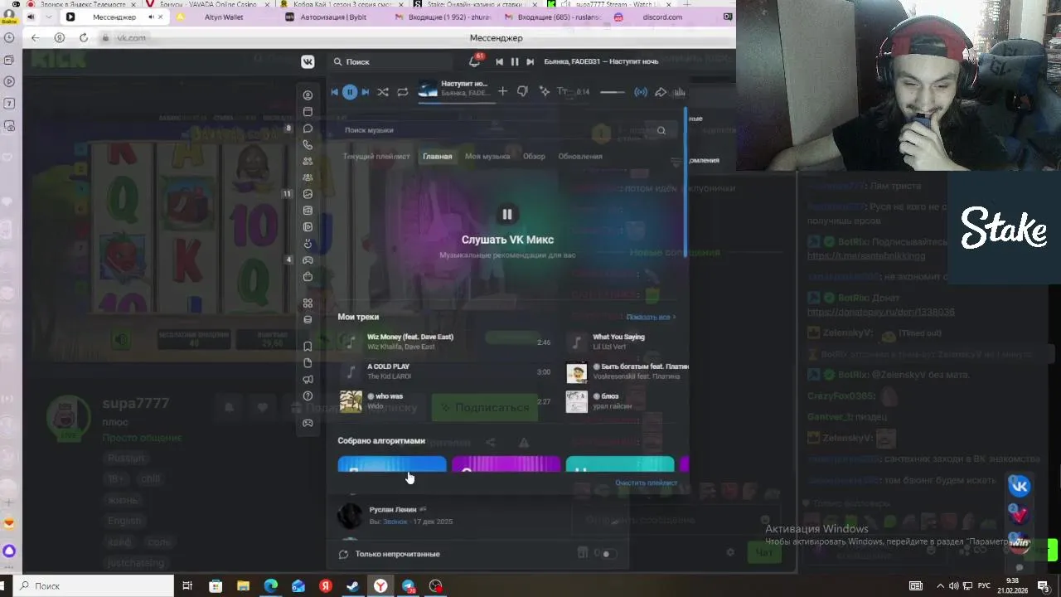Open the purple algorithm playlist card

[506, 464]
